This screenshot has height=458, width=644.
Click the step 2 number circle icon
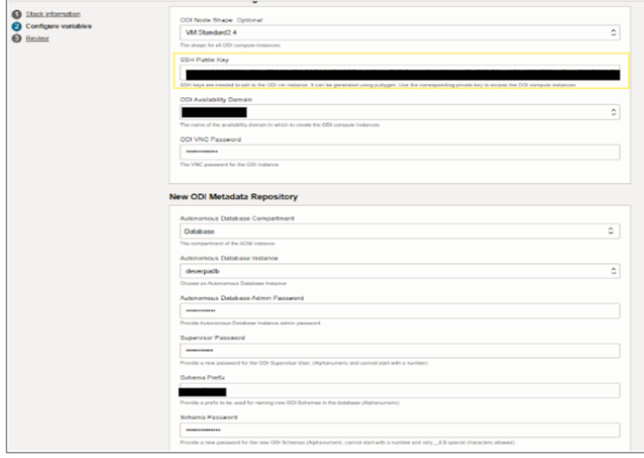point(16,26)
